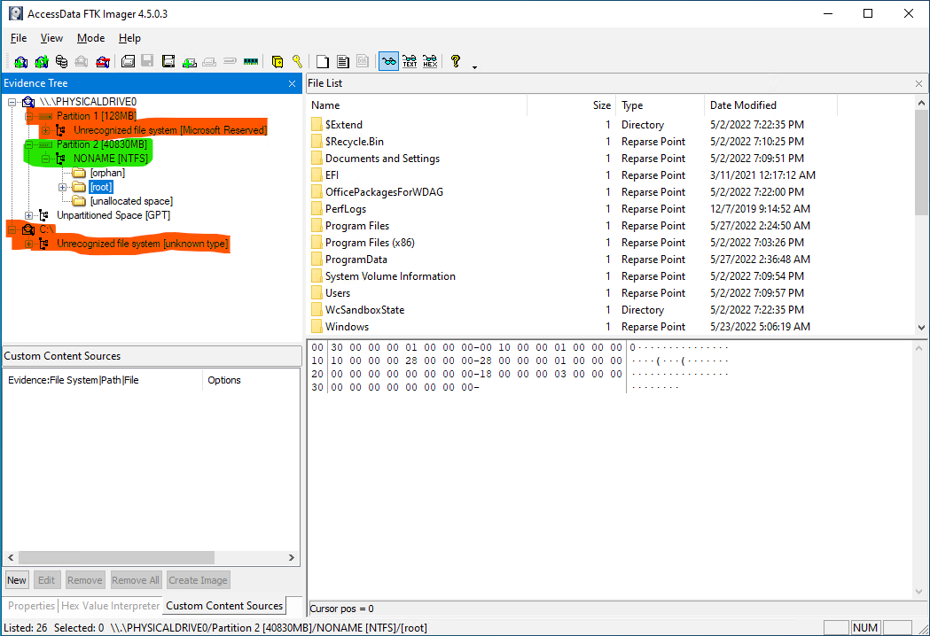930x636 pixels.
Task: Click the folder icon beside [orphan]
Action: 79,173
